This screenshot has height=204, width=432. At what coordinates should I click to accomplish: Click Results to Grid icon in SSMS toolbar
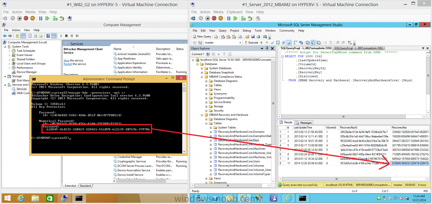pos(313,42)
